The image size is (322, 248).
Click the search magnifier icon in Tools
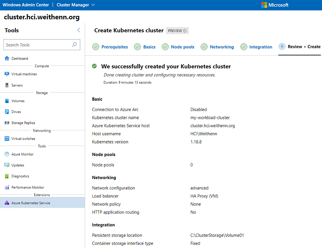click(74, 45)
